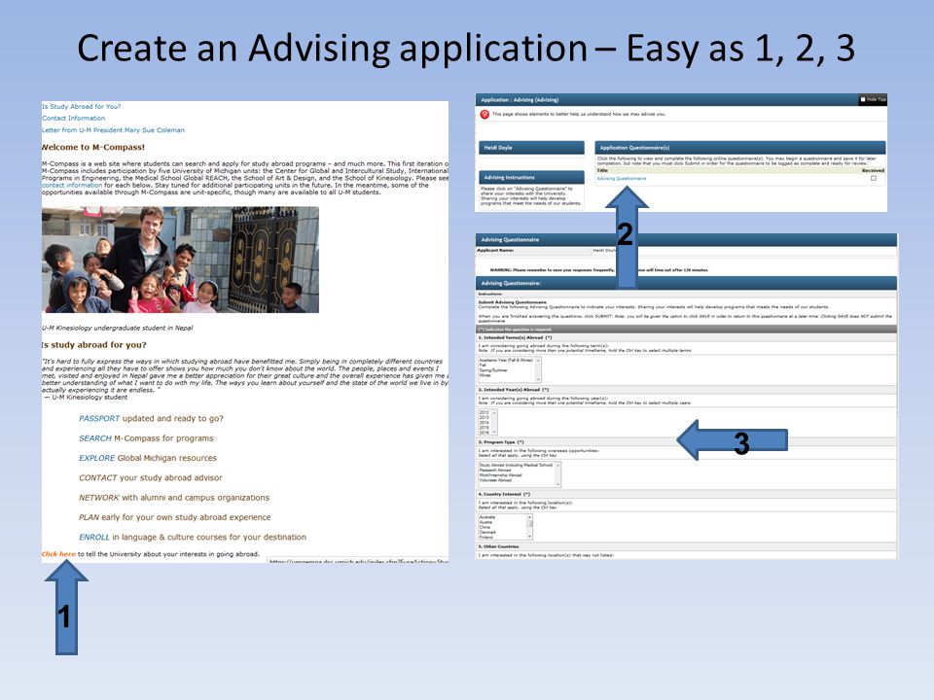
Task: Open the Advising Questionnaire link
Action: click(x=622, y=179)
